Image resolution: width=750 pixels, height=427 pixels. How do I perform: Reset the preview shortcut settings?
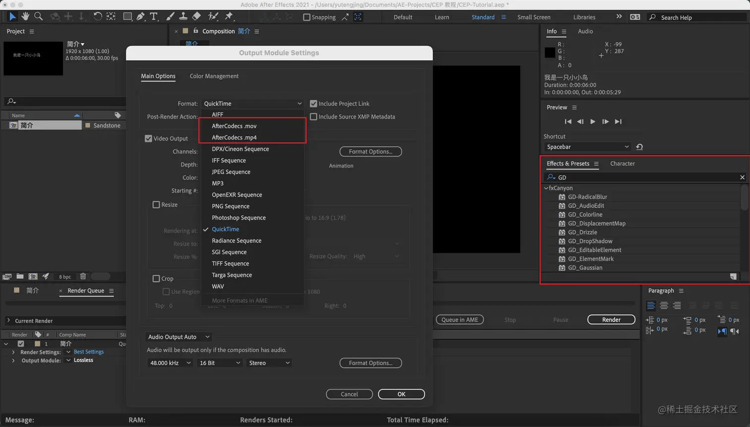click(639, 147)
